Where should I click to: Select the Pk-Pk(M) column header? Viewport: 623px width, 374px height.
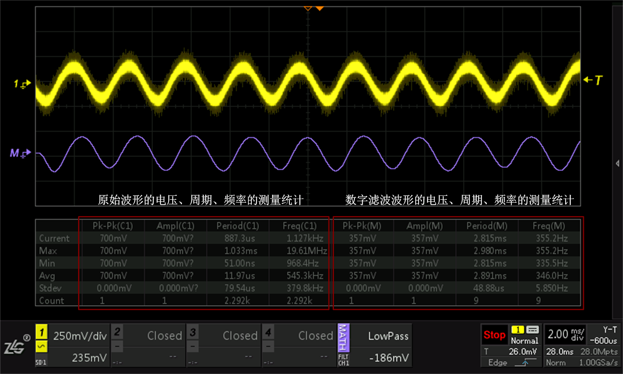362,226
